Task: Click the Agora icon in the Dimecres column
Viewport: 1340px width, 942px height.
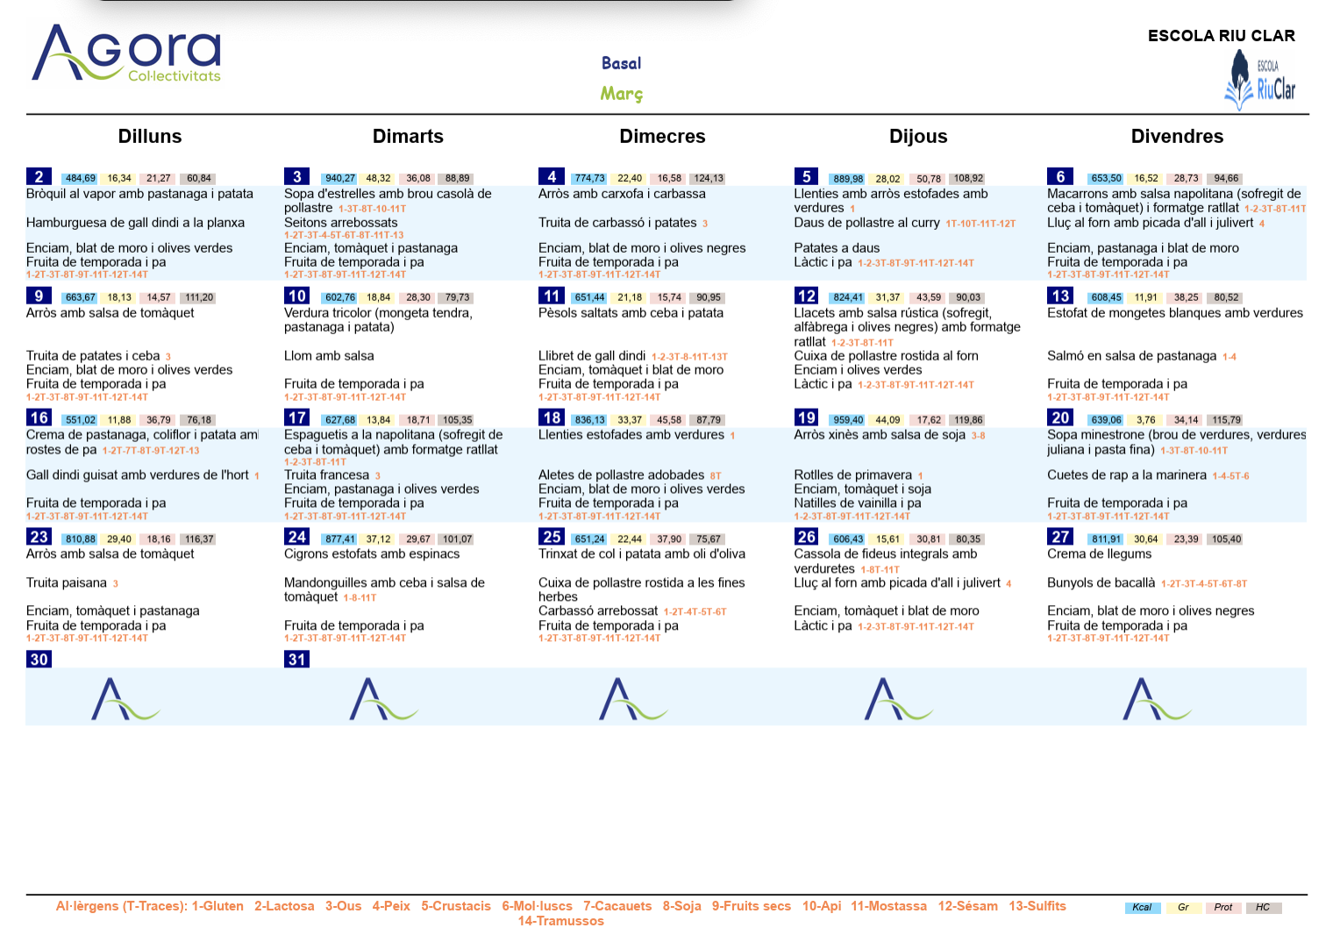Action: 633,699
